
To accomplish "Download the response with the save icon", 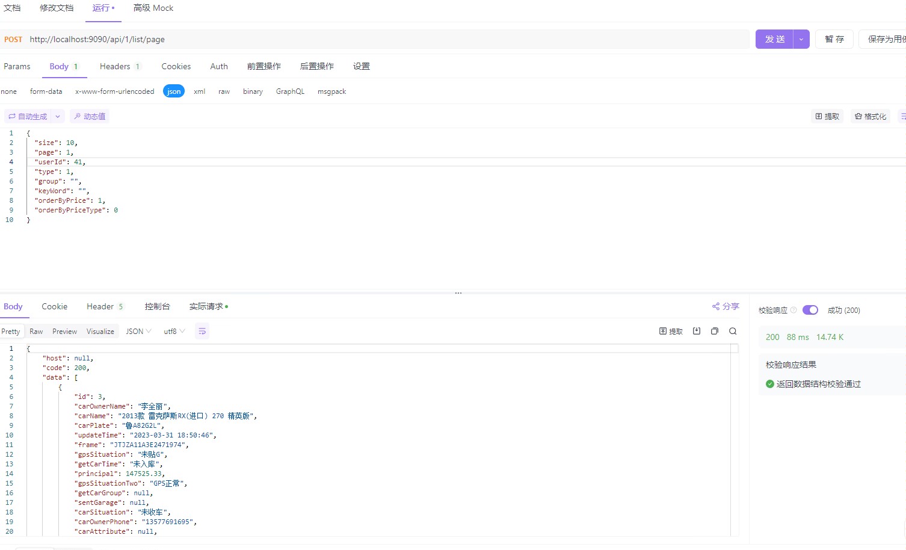I will click(x=696, y=331).
